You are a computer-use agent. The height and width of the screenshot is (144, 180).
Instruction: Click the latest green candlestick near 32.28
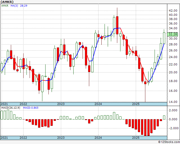pos(164,38)
